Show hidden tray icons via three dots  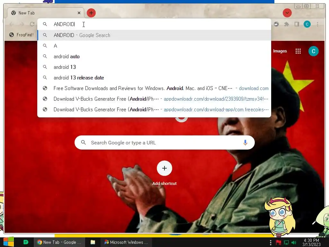(x=271, y=242)
